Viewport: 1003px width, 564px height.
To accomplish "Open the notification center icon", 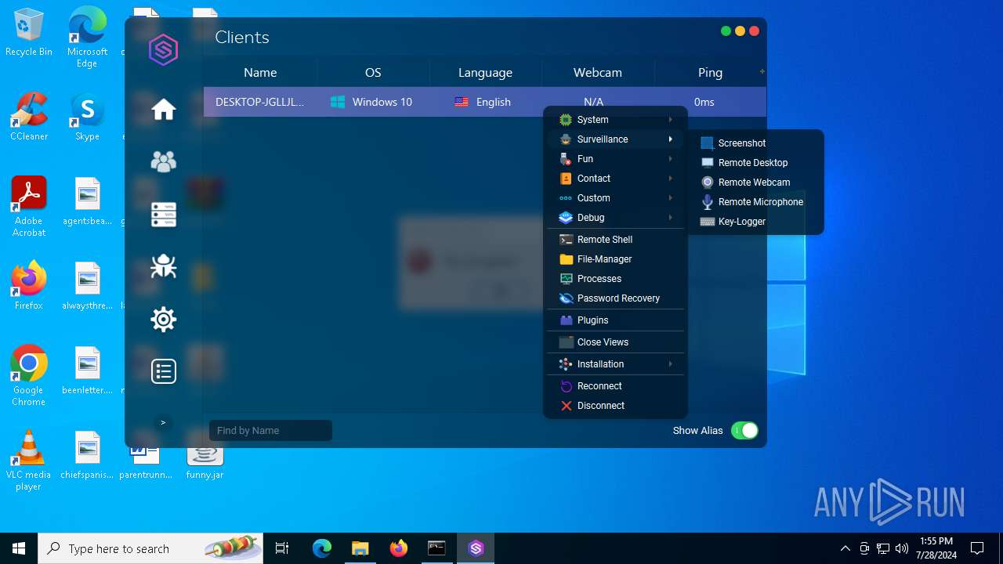I will coord(977,548).
